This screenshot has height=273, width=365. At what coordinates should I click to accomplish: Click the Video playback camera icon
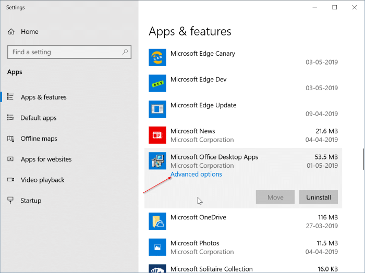pos(10,180)
